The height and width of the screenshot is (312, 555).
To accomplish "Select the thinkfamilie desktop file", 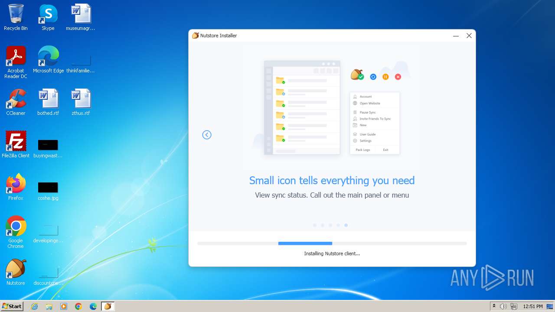I will [x=81, y=60].
